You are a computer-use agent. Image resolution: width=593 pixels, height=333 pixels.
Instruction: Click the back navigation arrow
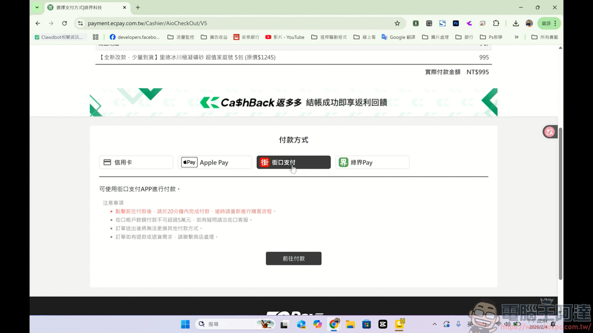[x=38, y=23]
